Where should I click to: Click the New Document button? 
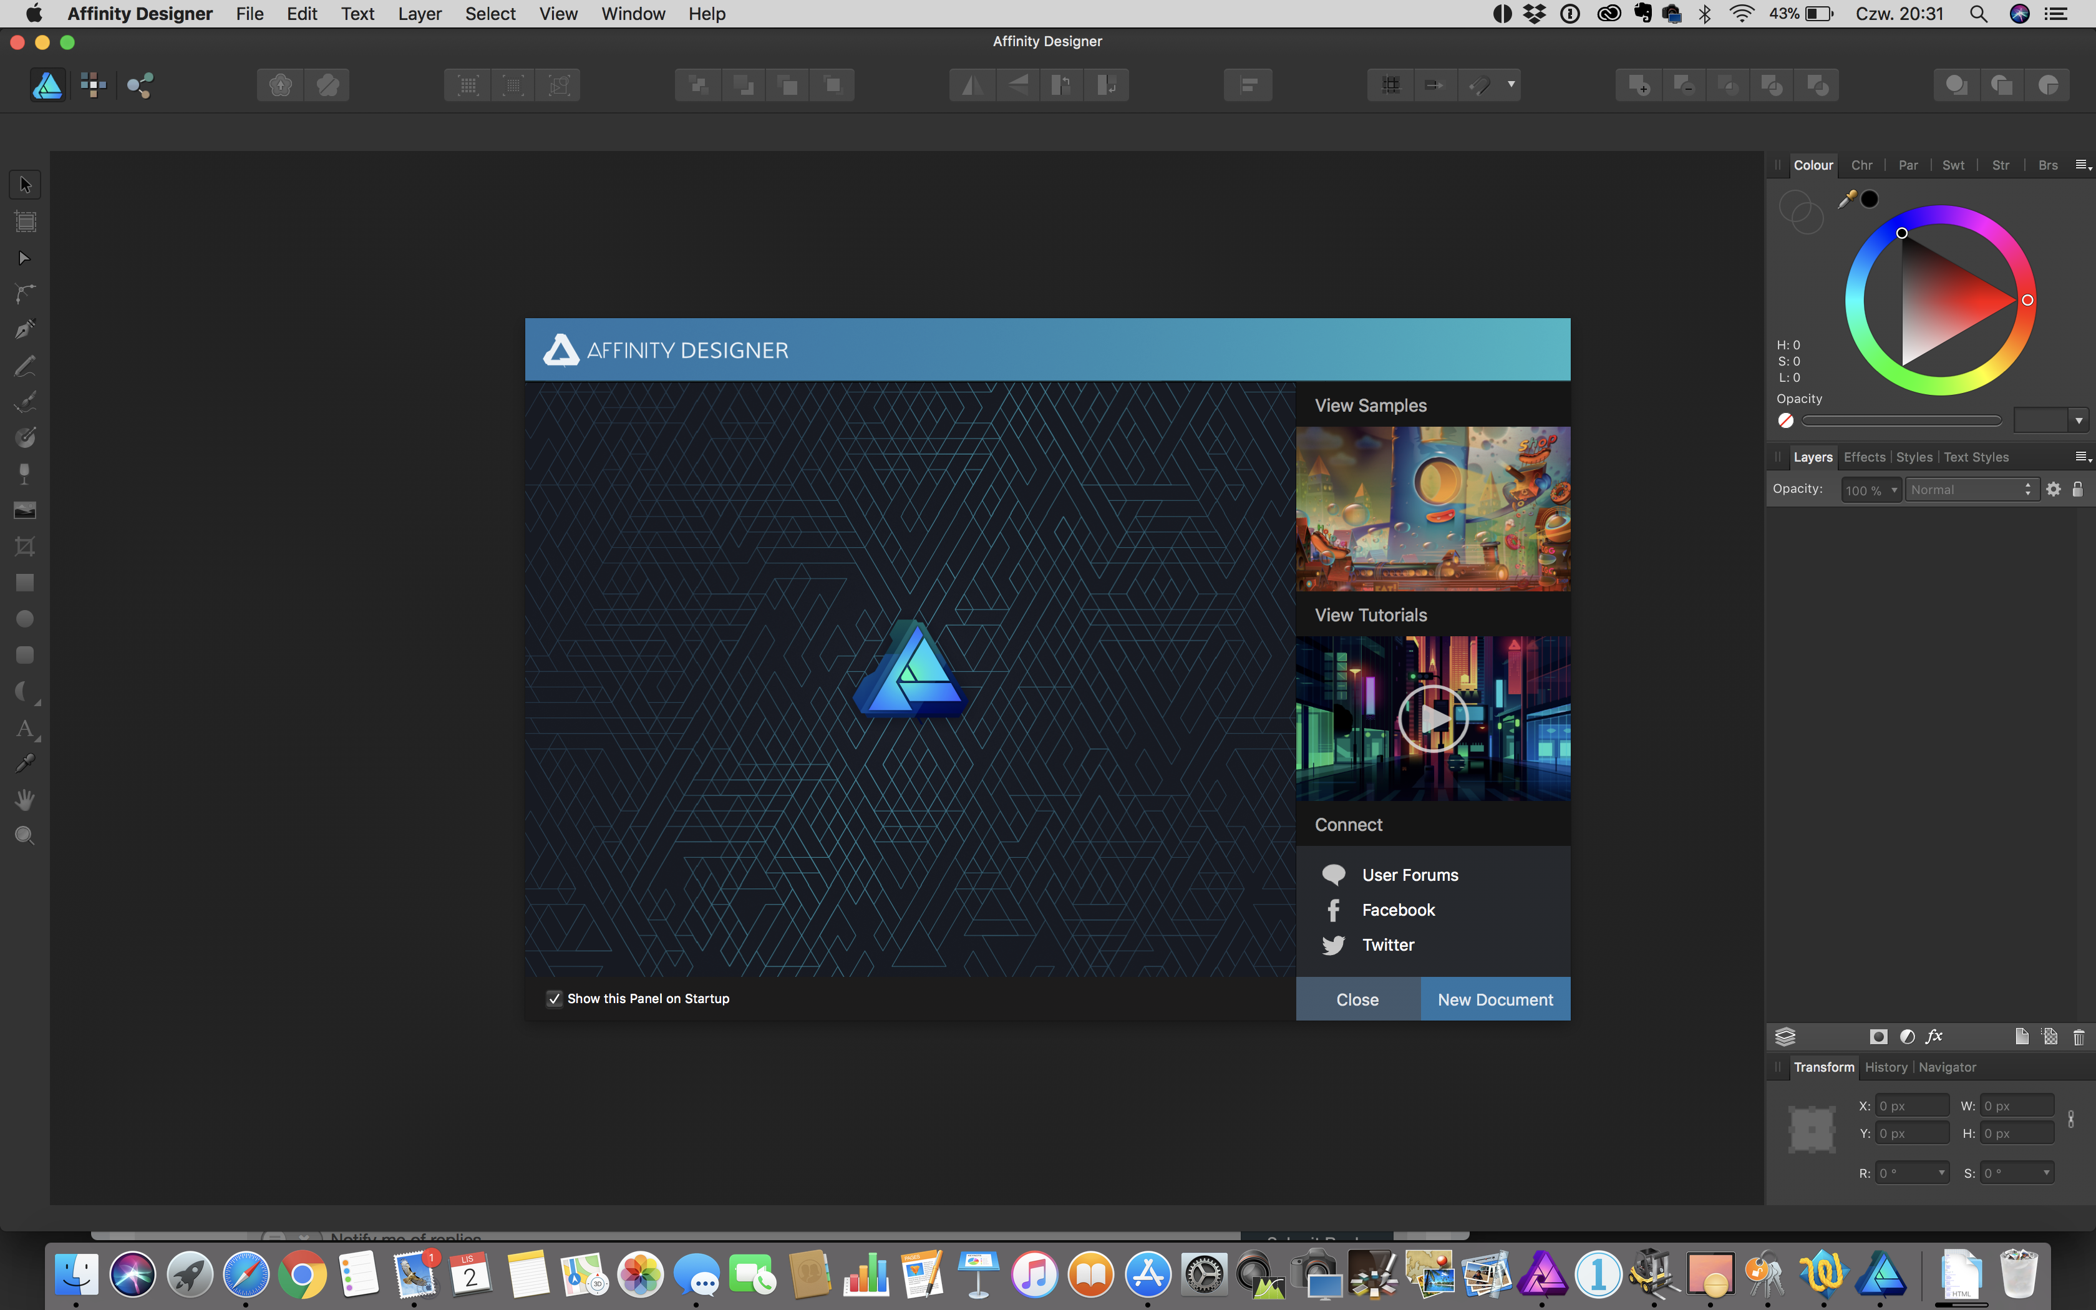pyautogui.click(x=1495, y=1000)
